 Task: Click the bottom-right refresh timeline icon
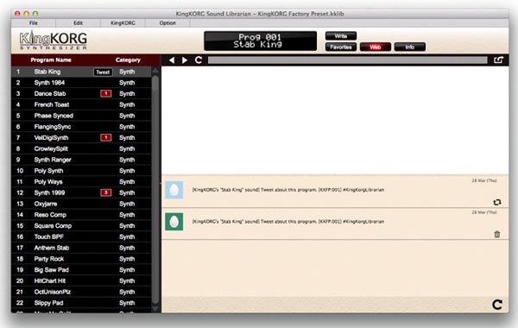point(497,304)
